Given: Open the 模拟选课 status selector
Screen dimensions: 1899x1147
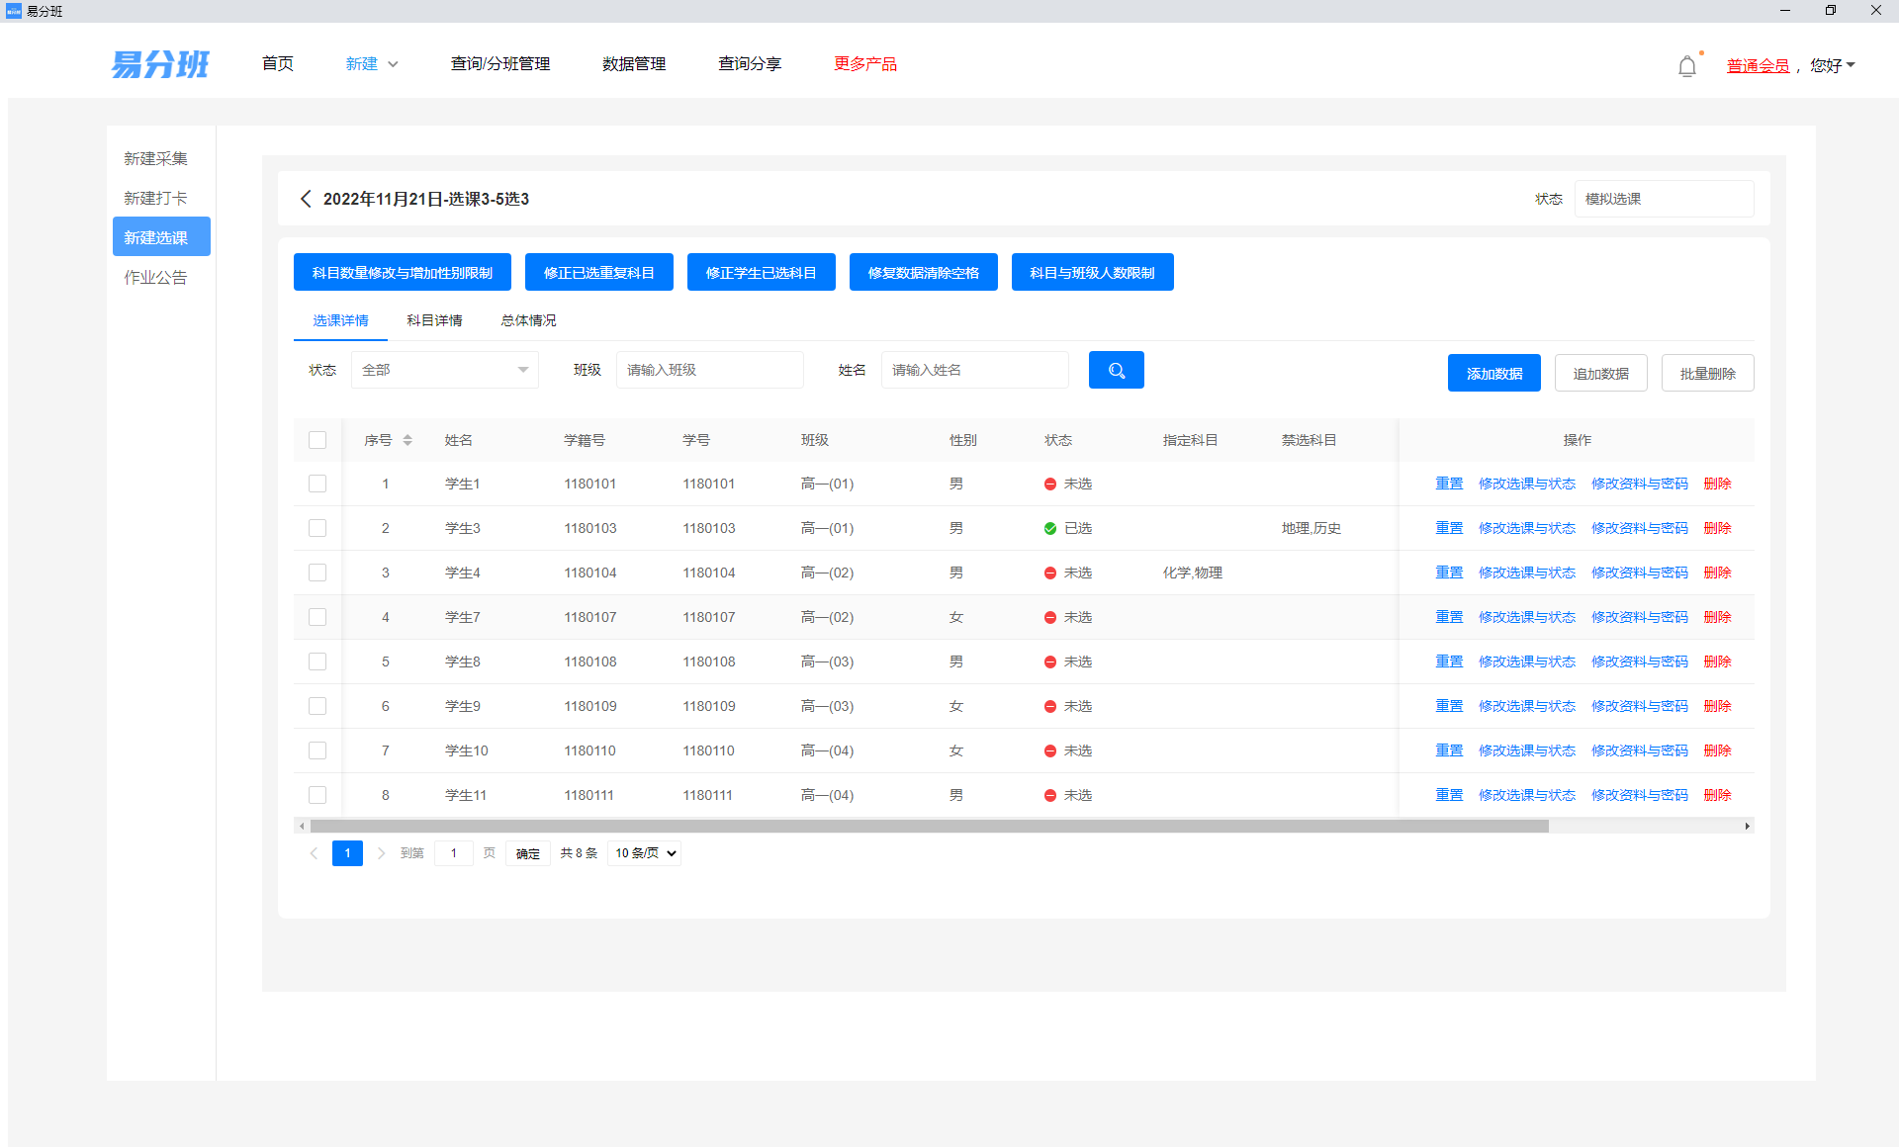Looking at the screenshot, I should pyautogui.click(x=1664, y=199).
